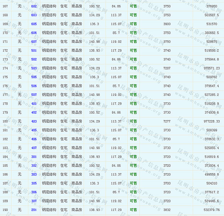
Task: Click 可售 status in row 167
Action: tap(133, 7)
